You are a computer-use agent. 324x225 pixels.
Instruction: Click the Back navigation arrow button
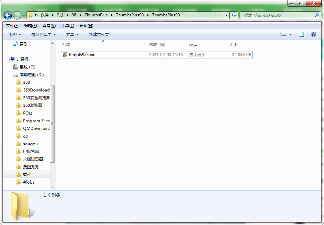pos(8,15)
